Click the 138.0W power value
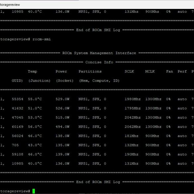Screen dimensions: 194x194 pyautogui.click(x=62, y=136)
